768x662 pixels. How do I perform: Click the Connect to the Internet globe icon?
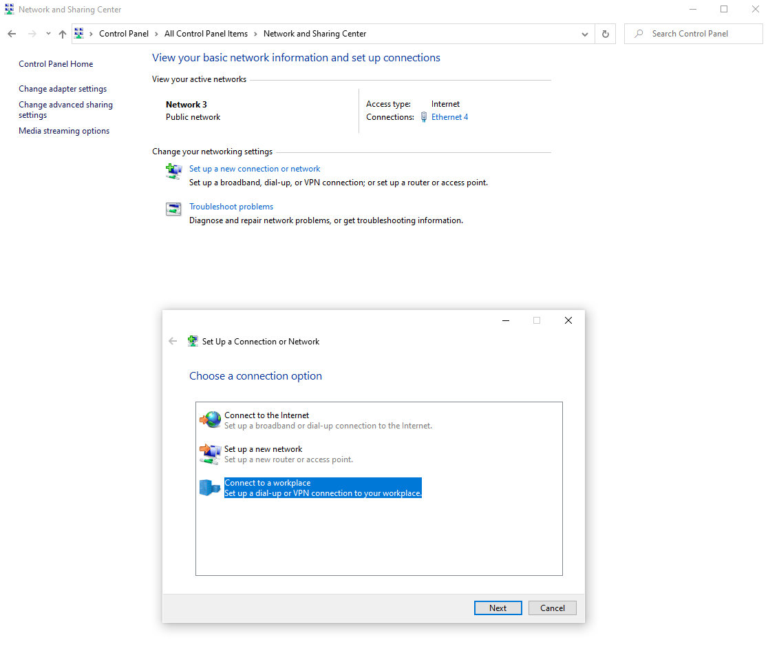click(x=210, y=419)
